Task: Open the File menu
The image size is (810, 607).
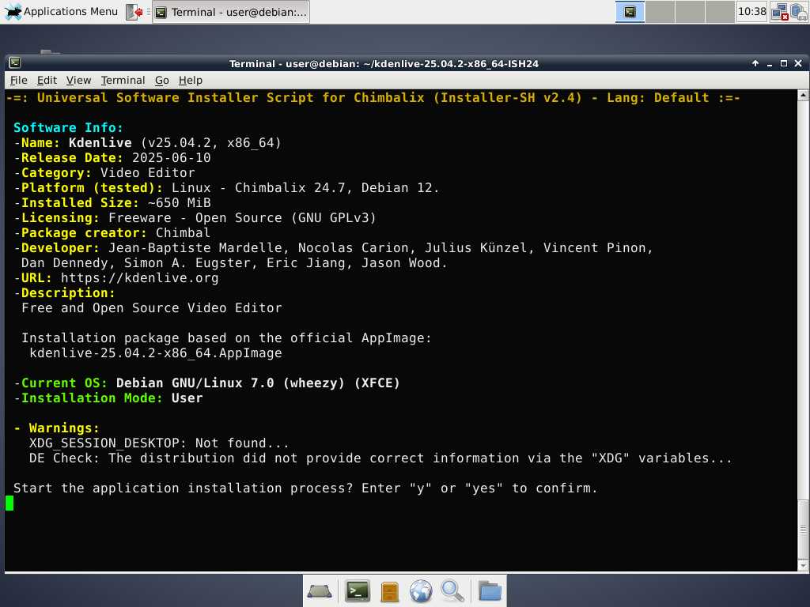Action: pos(19,80)
